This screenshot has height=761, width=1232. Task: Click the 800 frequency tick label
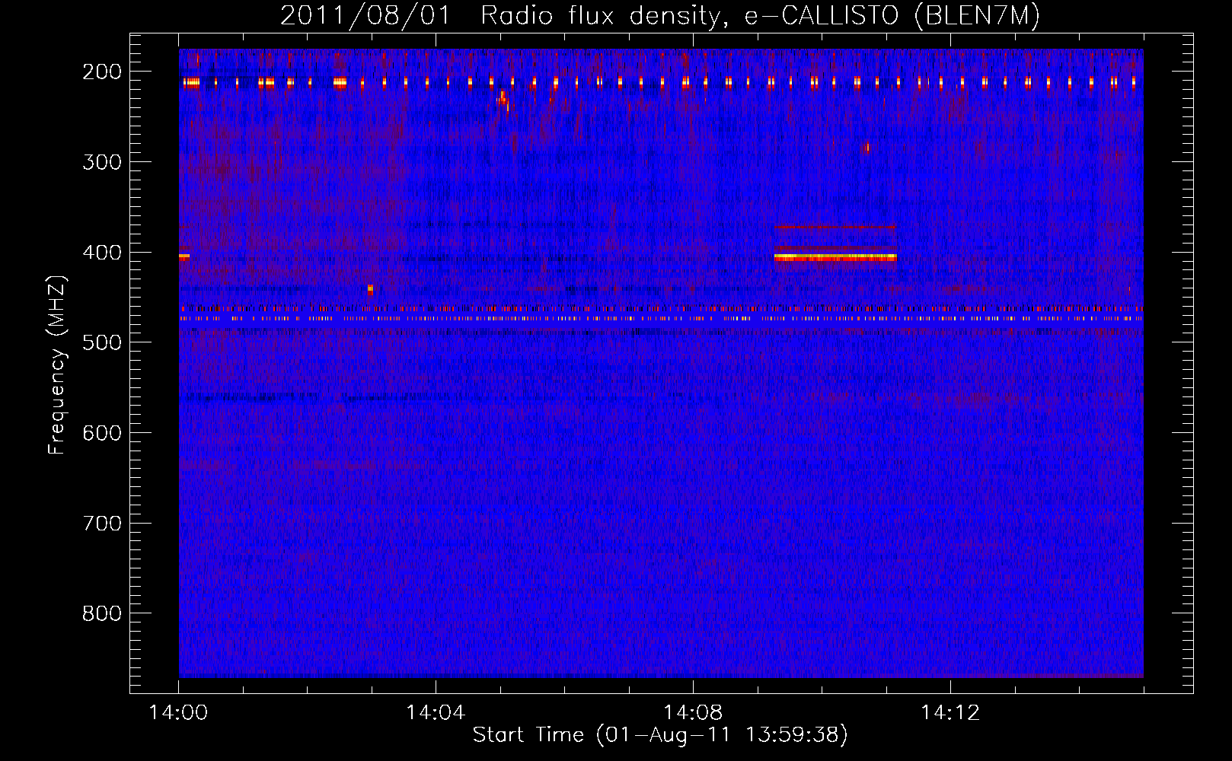click(x=102, y=613)
